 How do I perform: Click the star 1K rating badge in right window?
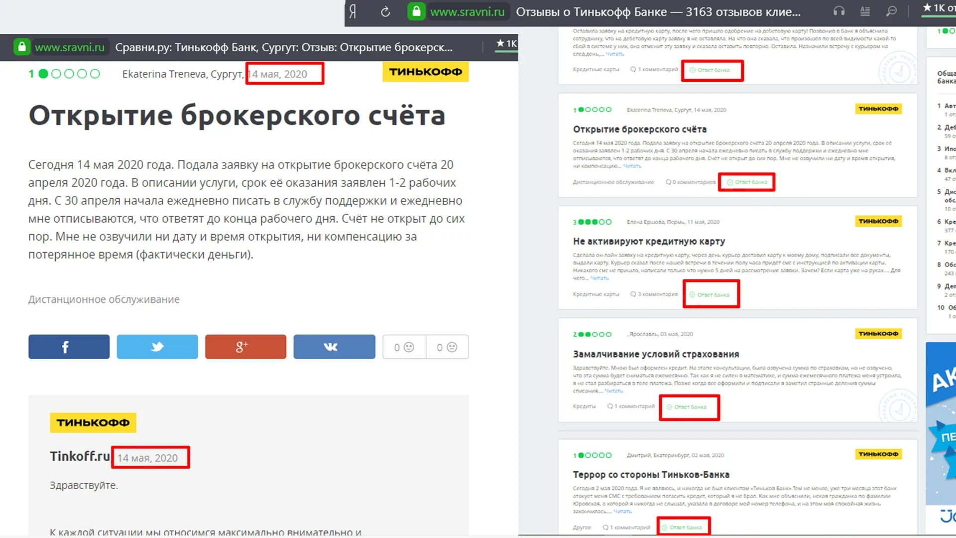(x=939, y=8)
